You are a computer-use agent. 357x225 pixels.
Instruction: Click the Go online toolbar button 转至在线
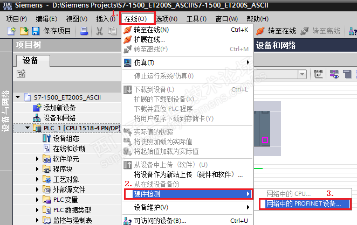tap(276, 31)
